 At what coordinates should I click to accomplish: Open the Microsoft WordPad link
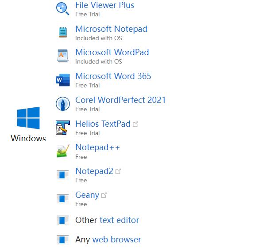[112, 53]
